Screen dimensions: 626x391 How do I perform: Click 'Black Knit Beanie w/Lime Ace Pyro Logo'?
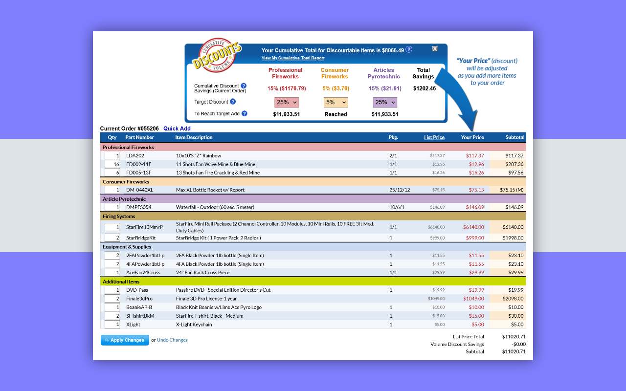pyautogui.click(x=219, y=307)
